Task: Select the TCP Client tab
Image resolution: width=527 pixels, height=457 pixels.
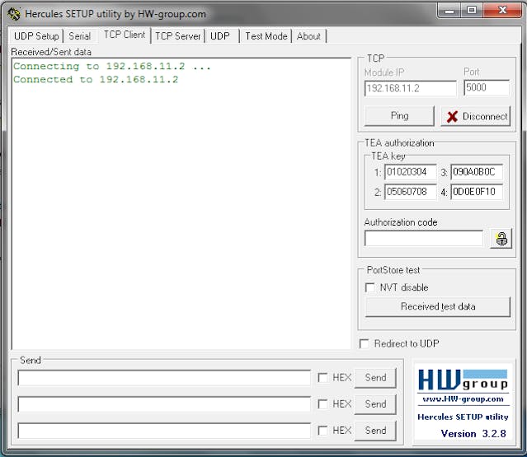Action: pyautogui.click(x=124, y=35)
